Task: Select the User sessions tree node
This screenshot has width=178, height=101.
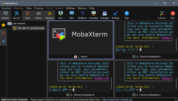Action: [19, 23]
